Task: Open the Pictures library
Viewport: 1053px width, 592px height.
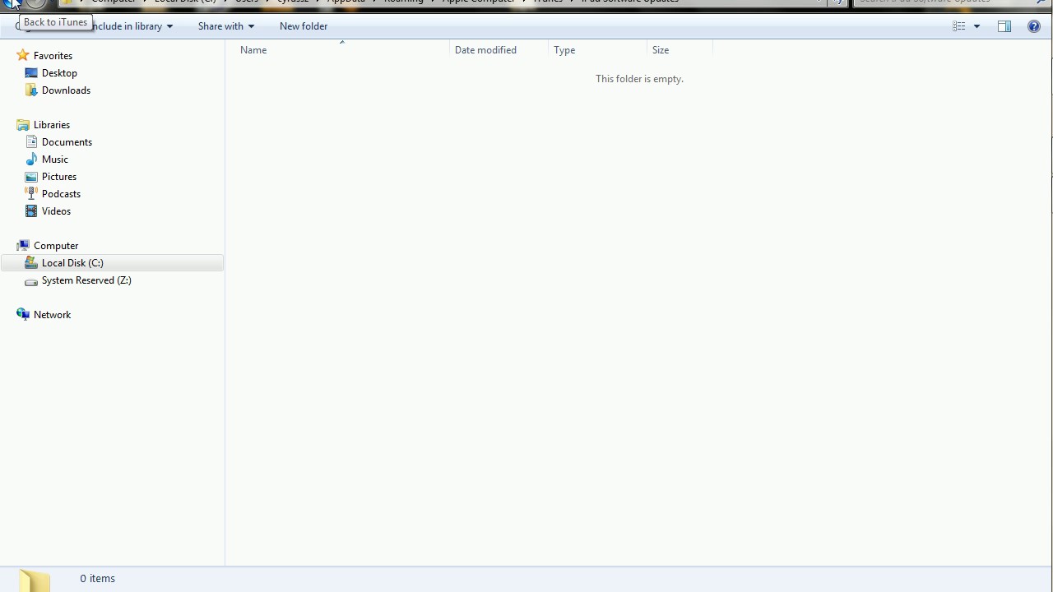Action: [x=58, y=177]
